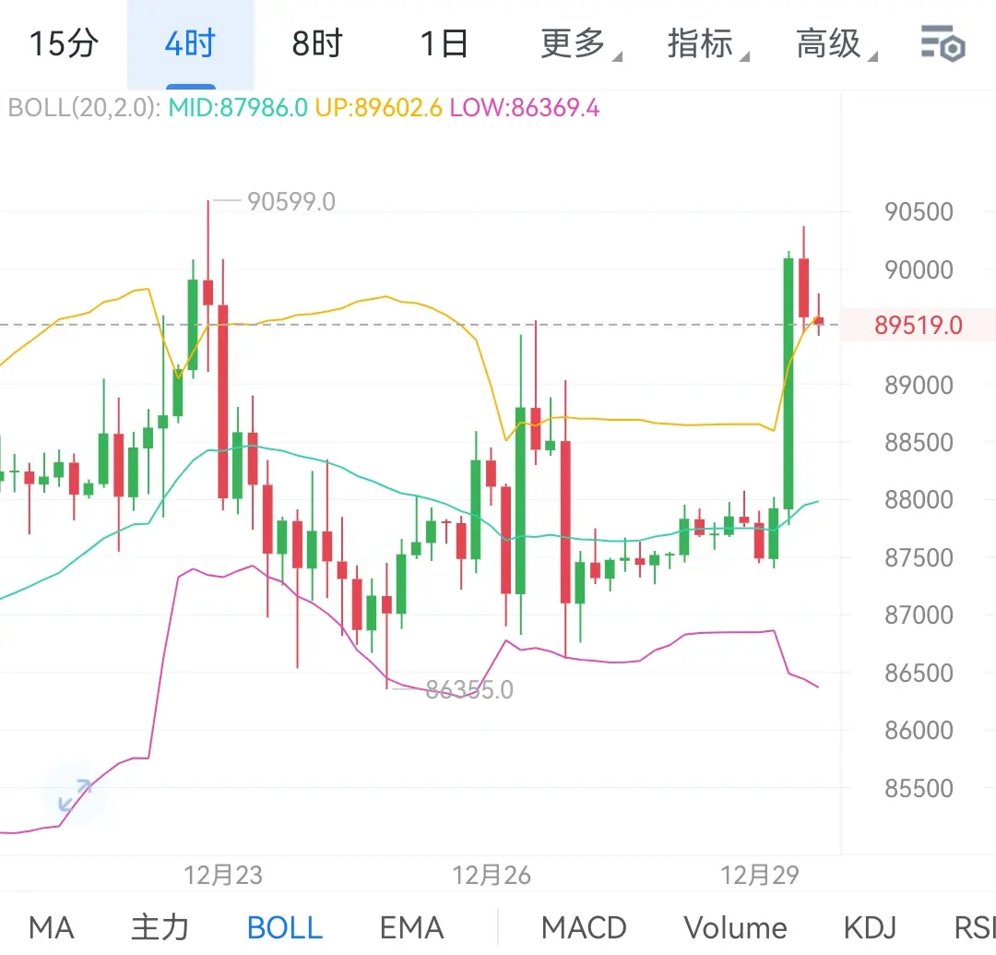Click the 12月29 date label
Viewport: 996px width, 955px height.
759,875
